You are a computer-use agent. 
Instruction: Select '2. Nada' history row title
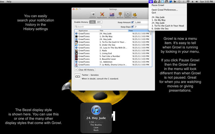click(x=103, y=50)
